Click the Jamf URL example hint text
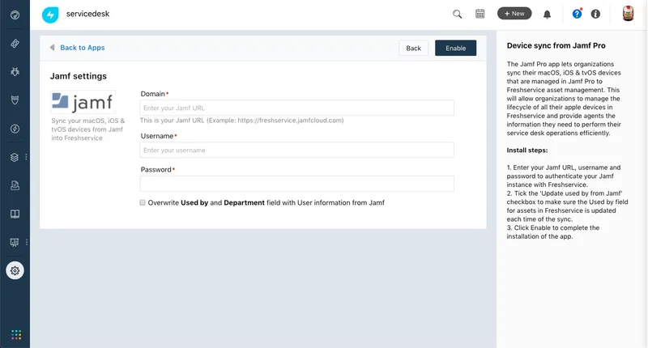 click(241, 121)
